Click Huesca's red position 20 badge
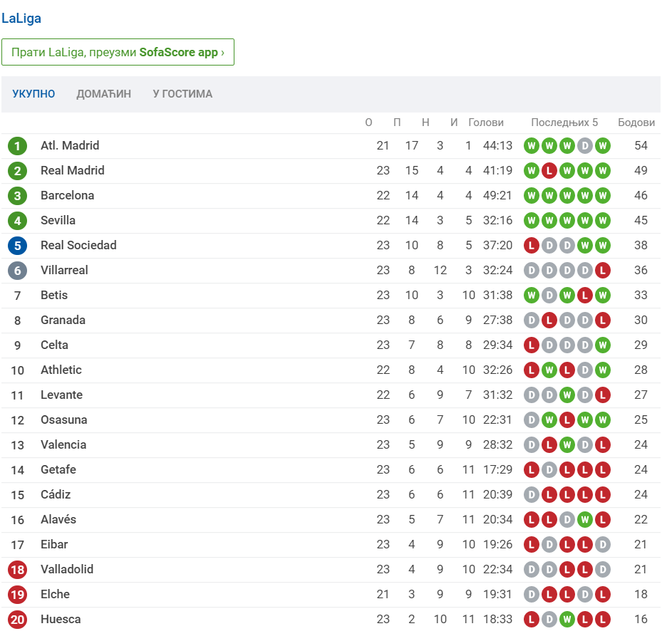 (x=17, y=620)
